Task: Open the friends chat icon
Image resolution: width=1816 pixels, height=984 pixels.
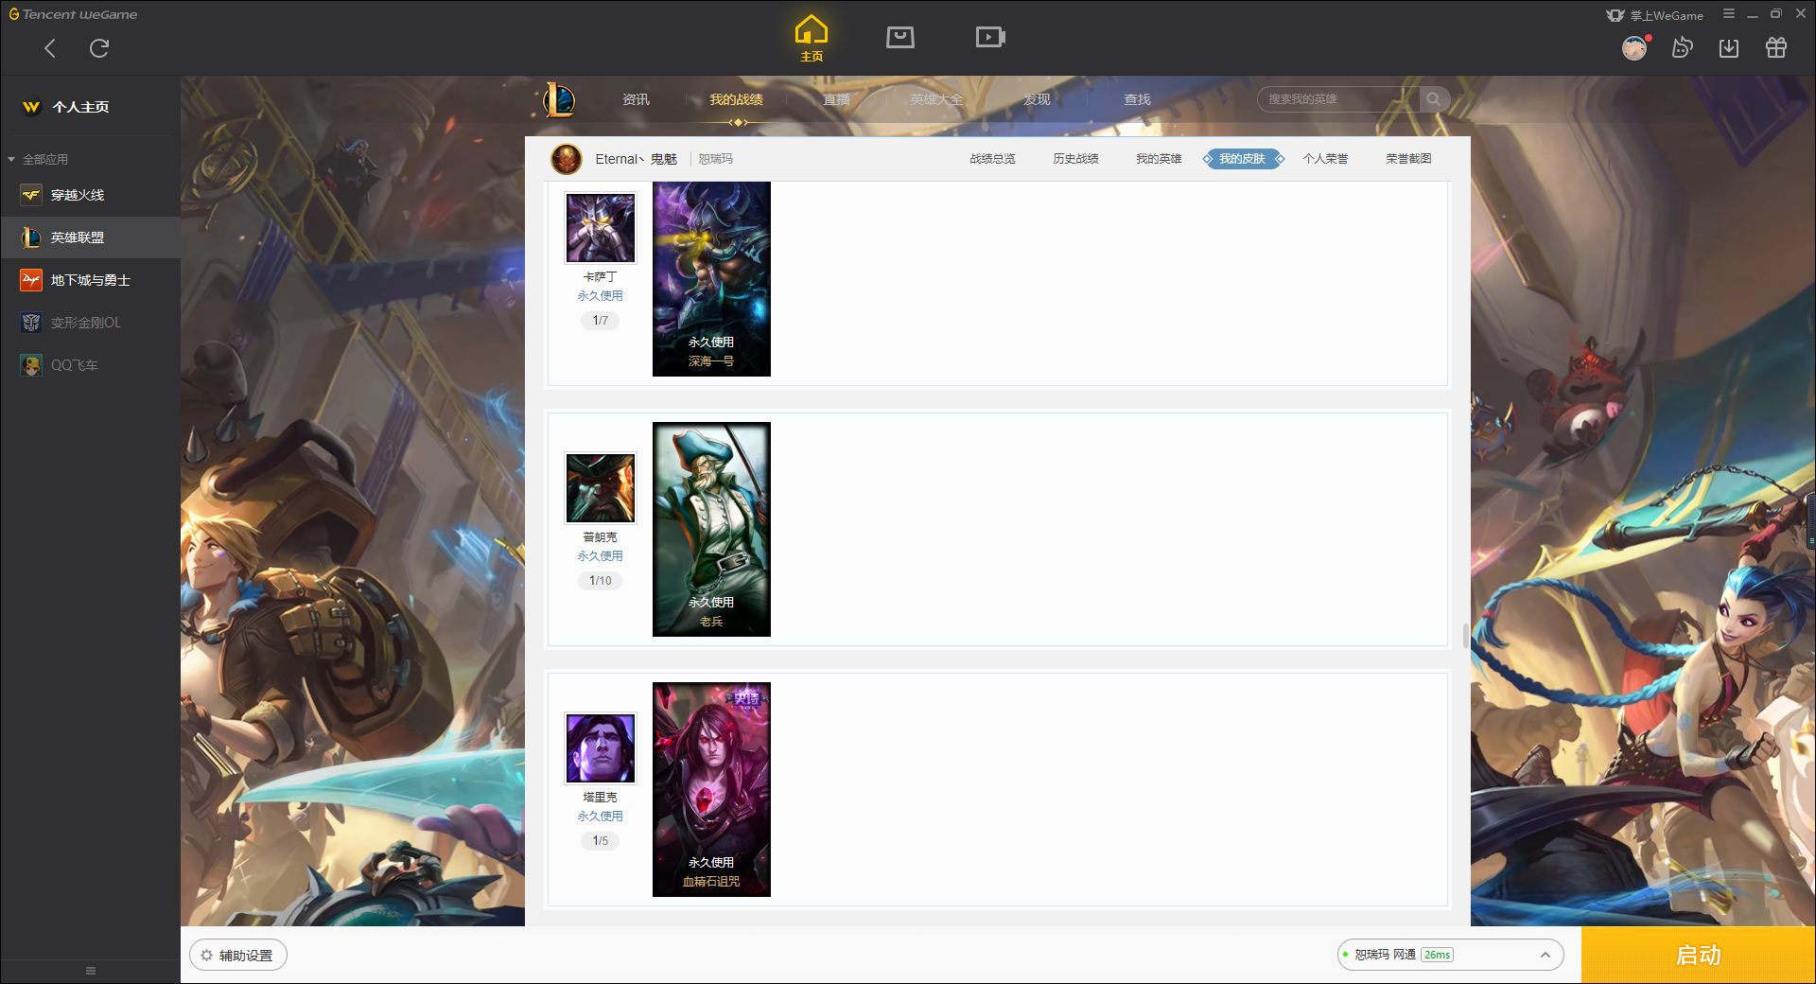Action: [x=1682, y=47]
